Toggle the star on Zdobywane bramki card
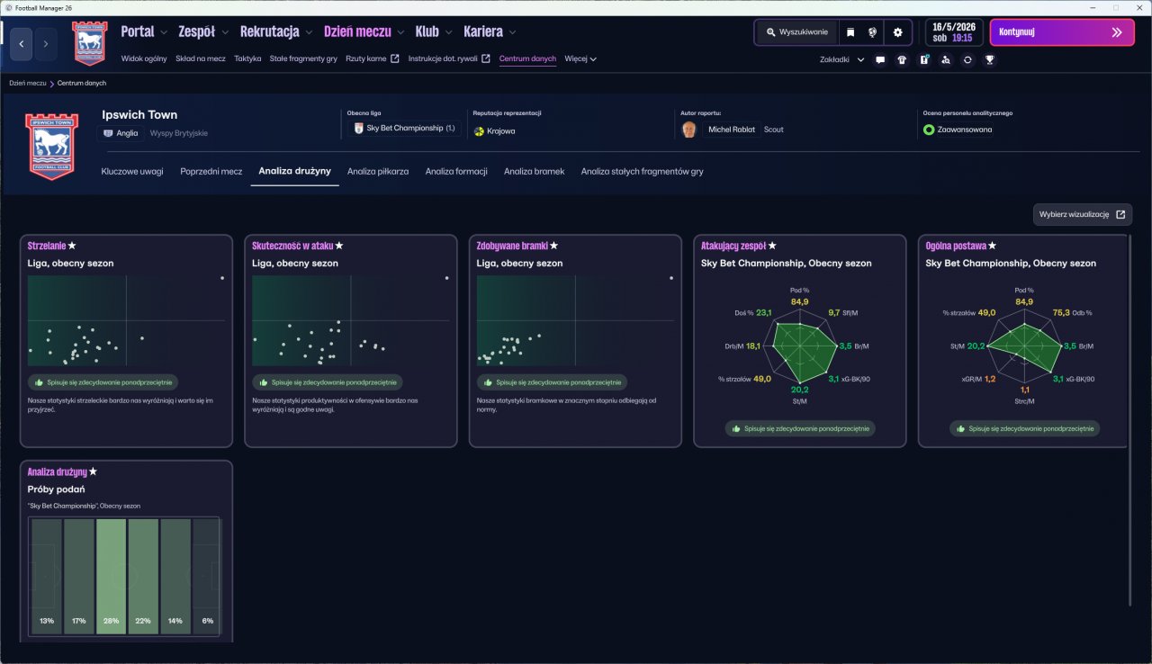The image size is (1152, 664). (553, 246)
